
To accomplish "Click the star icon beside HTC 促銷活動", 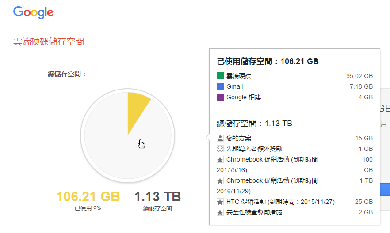I will (x=220, y=202).
